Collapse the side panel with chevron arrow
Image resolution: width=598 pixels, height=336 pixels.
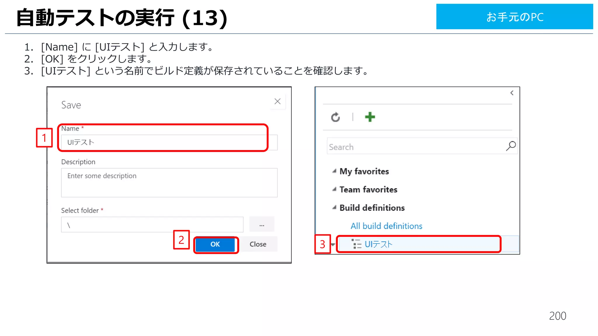point(512,93)
